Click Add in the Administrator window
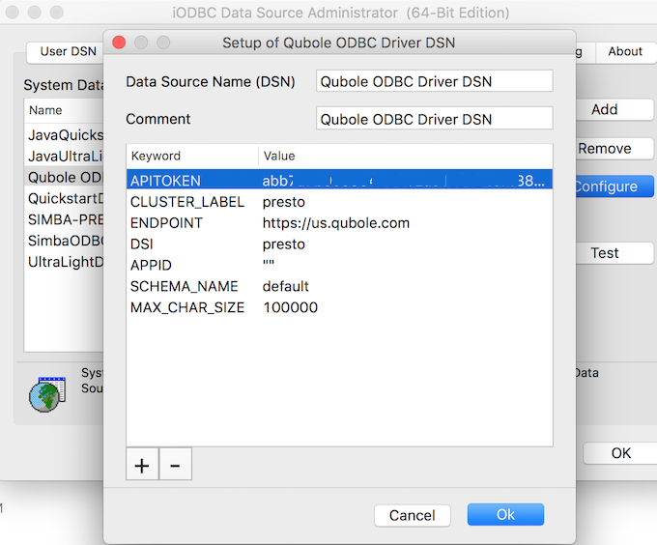657x545 pixels. click(x=614, y=109)
